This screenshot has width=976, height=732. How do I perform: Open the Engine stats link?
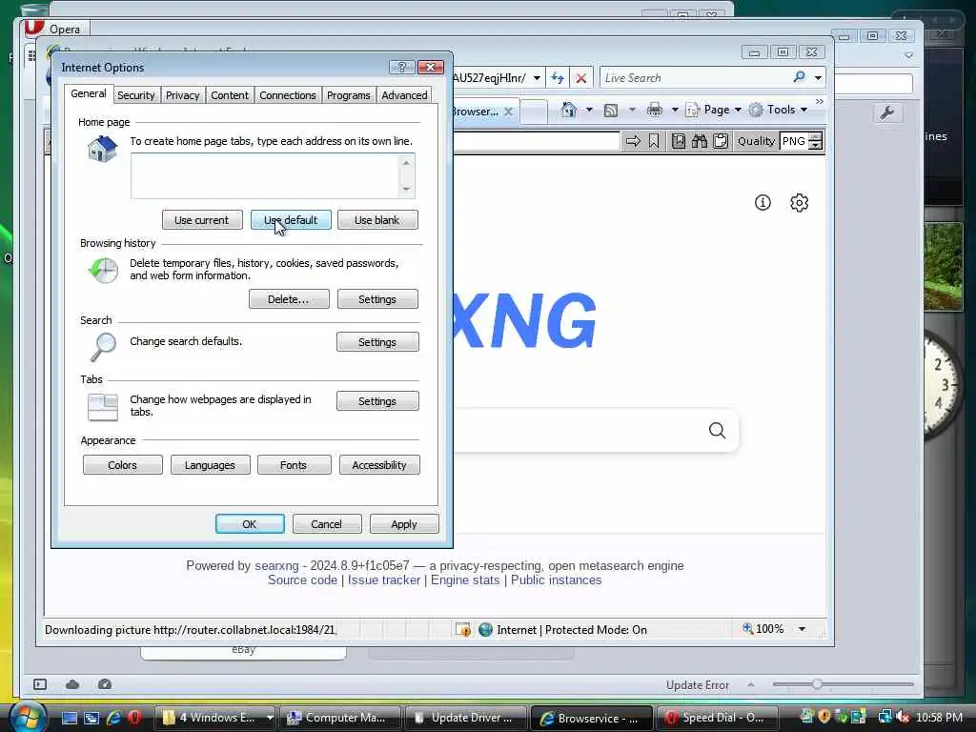point(465,580)
